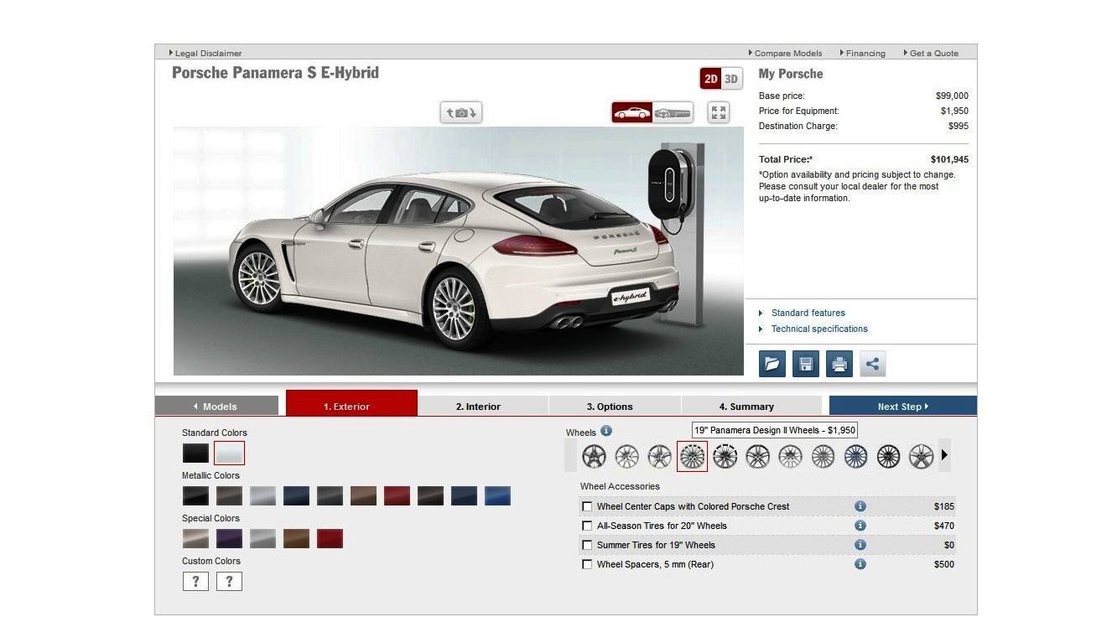Show exterior car view icon
Viewport: 1112px width, 622px height.
coord(632,112)
